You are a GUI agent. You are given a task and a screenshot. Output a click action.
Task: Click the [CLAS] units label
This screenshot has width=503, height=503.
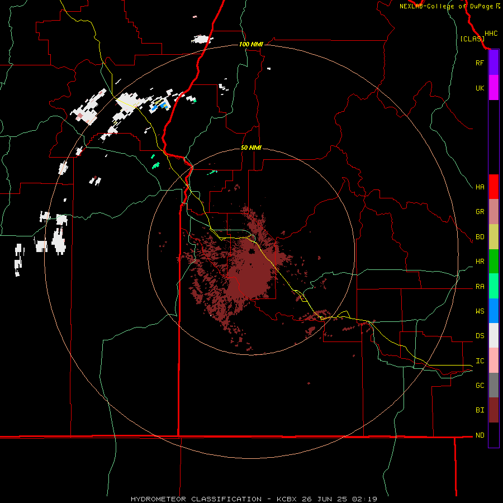472,39
